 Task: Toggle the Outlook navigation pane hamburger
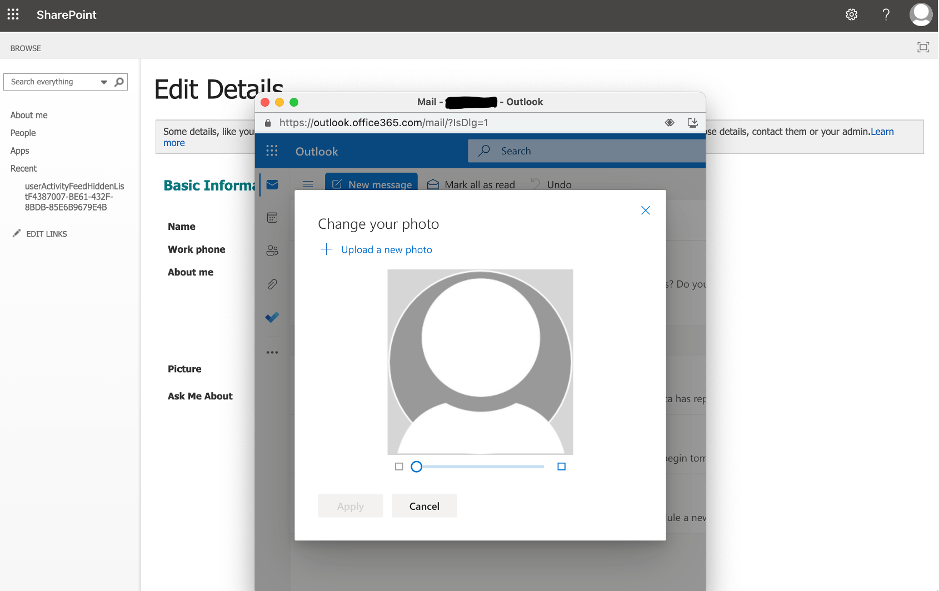[x=308, y=184]
